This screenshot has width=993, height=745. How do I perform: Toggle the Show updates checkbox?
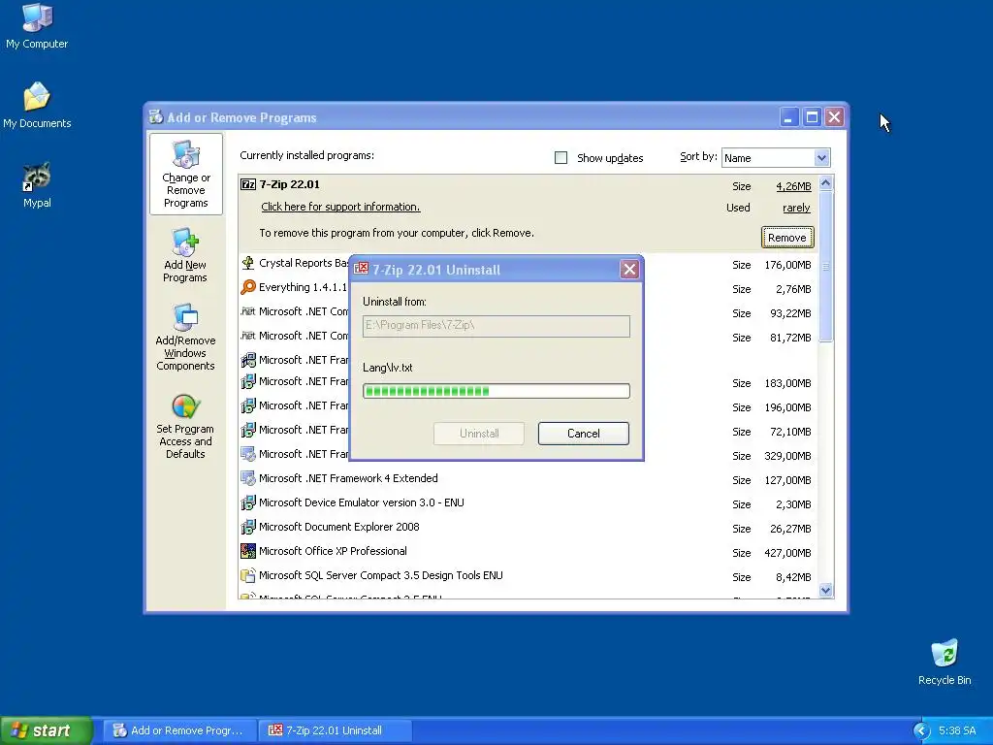[x=561, y=158]
